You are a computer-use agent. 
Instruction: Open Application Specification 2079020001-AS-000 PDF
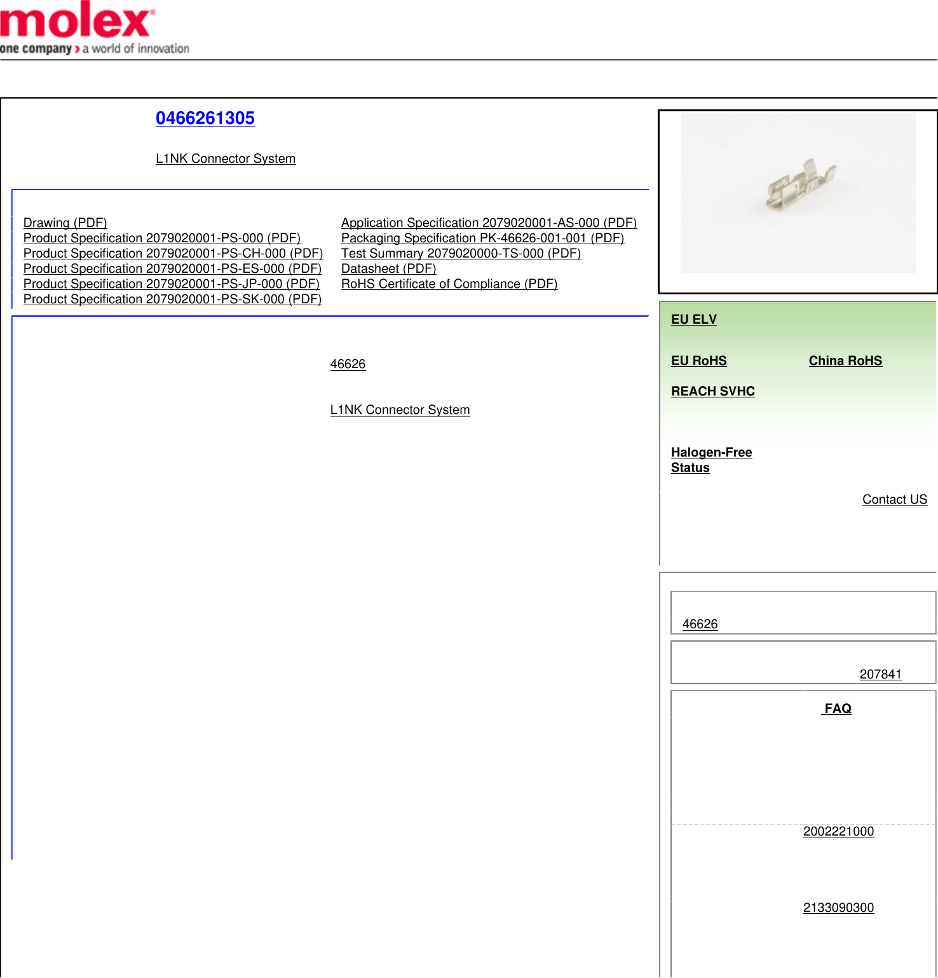click(489, 223)
